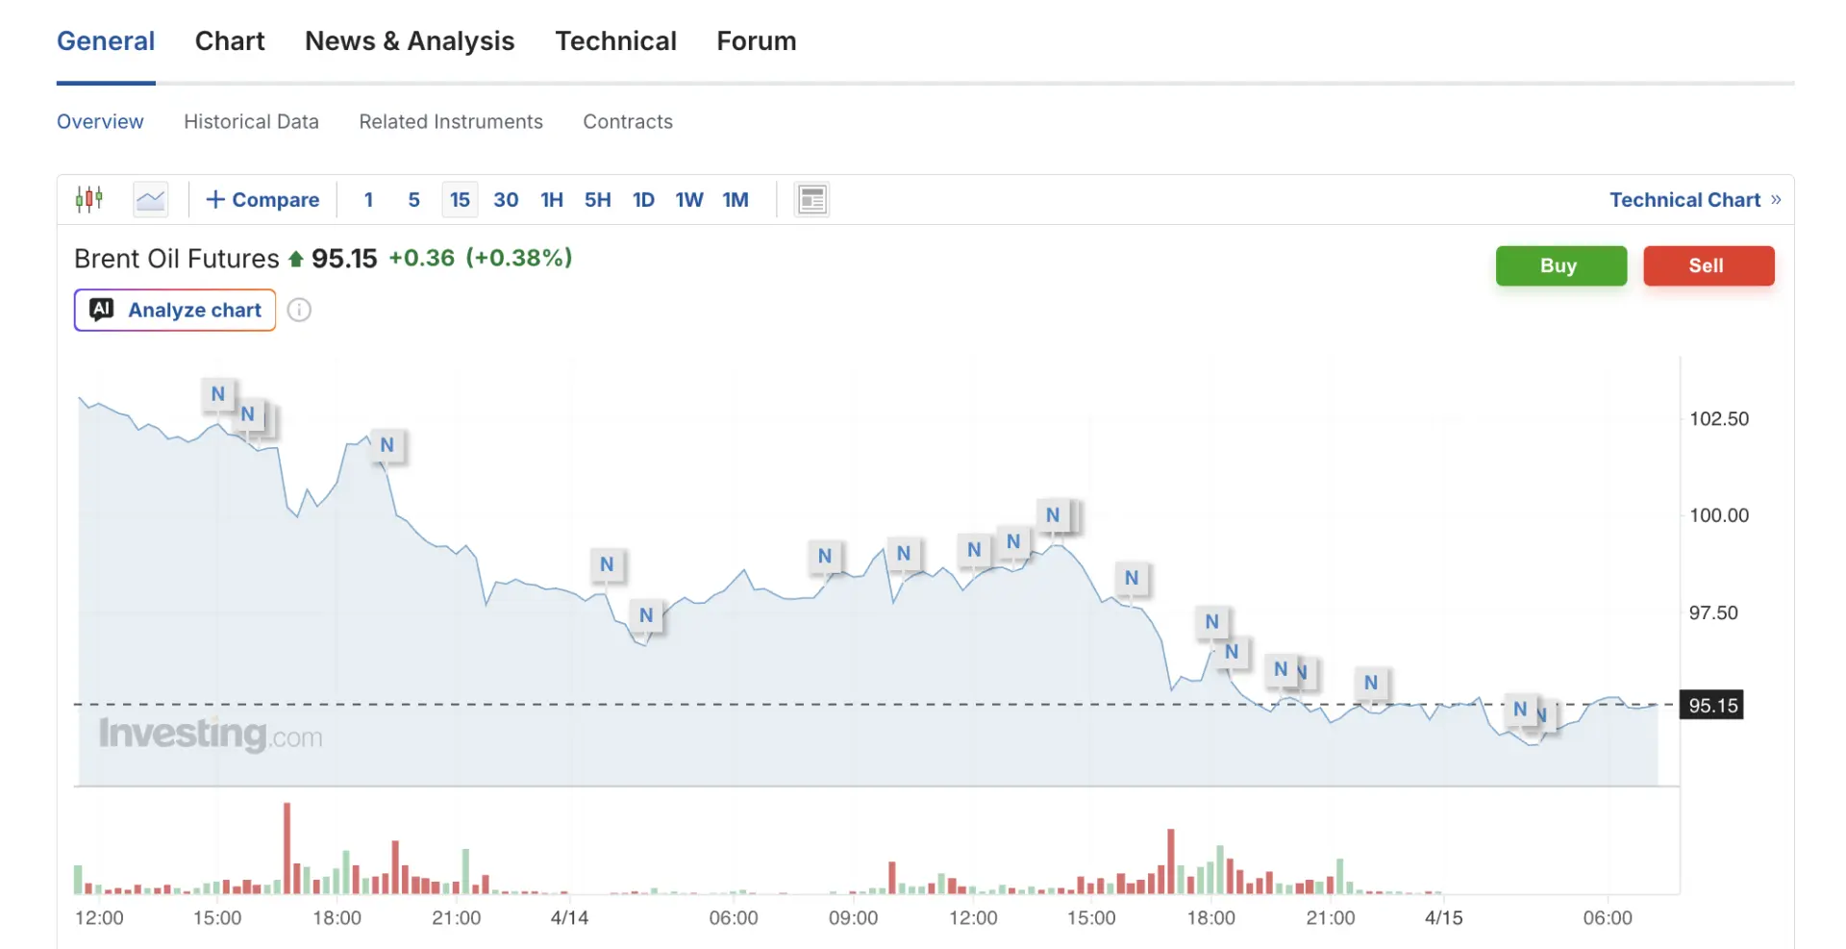The width and height of the screenshot is (1846, 949).
Task: Click the AI Analyze chart button
Action: pyautogui.click(x=175, y=310)
